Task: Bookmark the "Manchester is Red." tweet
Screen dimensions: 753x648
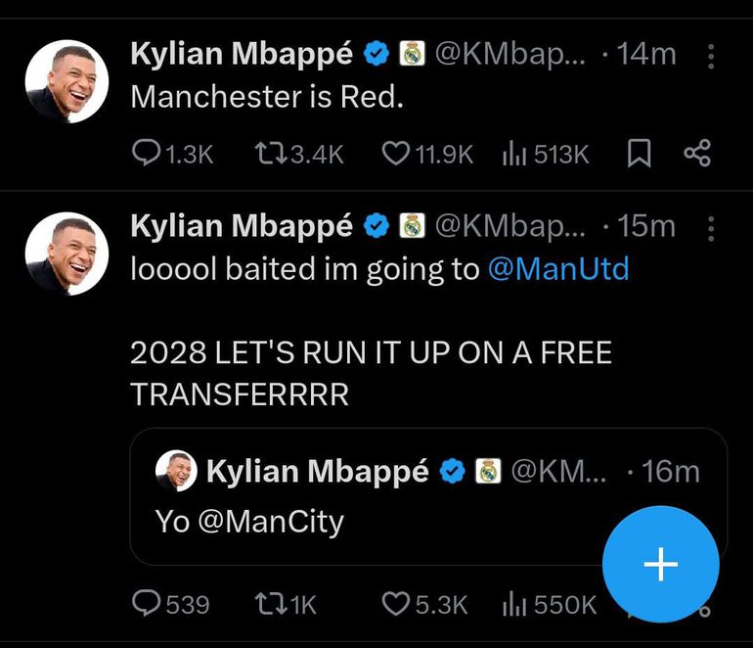Action: click(639, 154)
